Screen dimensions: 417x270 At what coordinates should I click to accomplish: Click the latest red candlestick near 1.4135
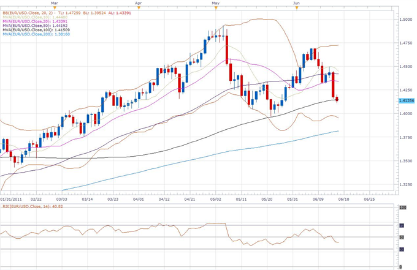click(x=337, y=99)
